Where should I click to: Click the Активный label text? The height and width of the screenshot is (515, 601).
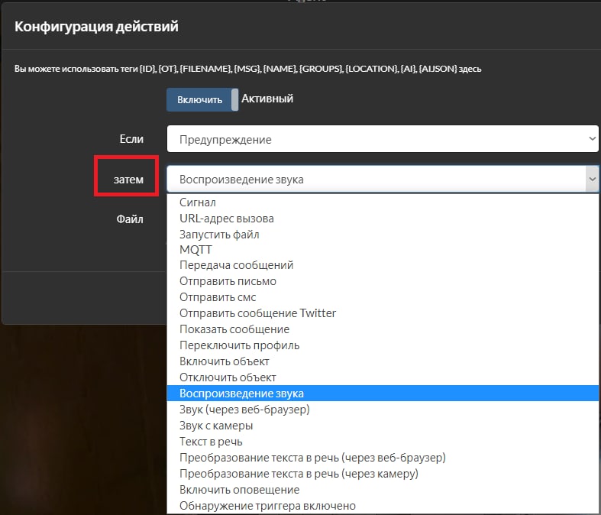(x=267, y=99)
